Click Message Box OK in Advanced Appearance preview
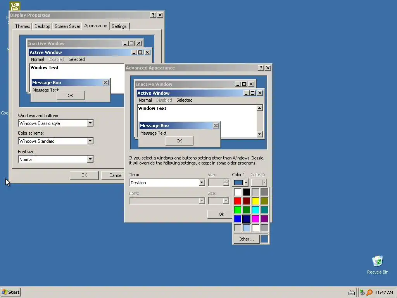 (179, 140)
